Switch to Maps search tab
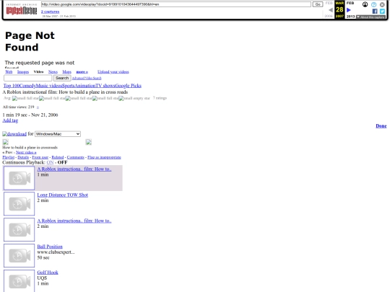The width and height of the screenshot is (390, 292). tap(66, 72)
